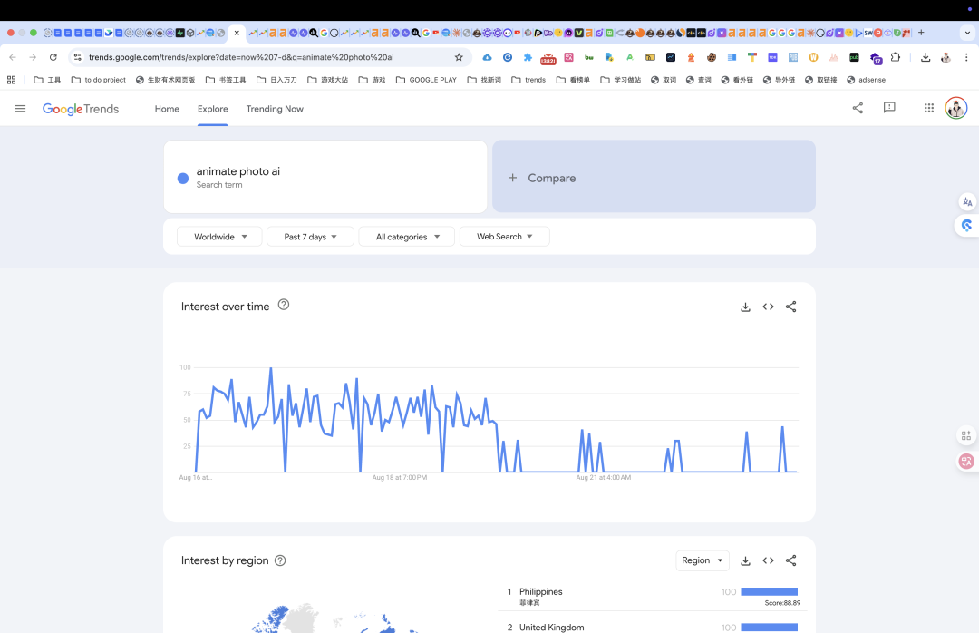979x633 pixels.
Task: Open the 工具 bookmarks folder
Action: (x=47, y=80)
